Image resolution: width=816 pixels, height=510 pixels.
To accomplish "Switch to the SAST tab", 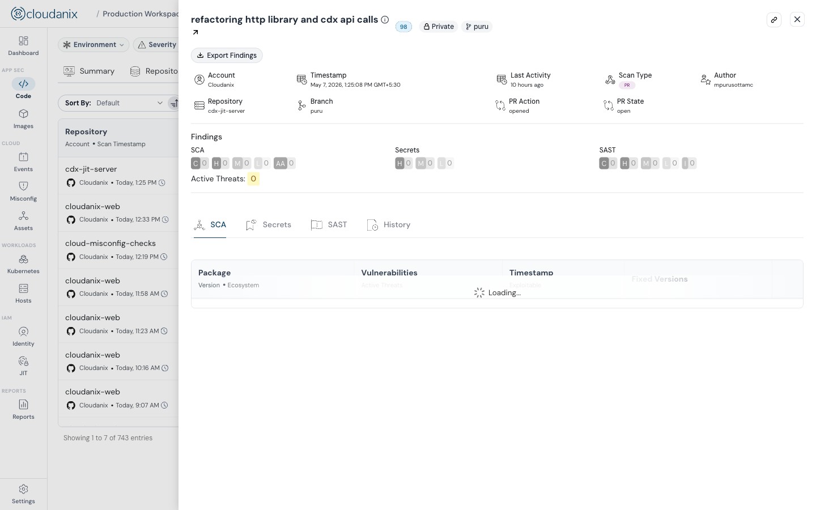I will pos(329,225).
